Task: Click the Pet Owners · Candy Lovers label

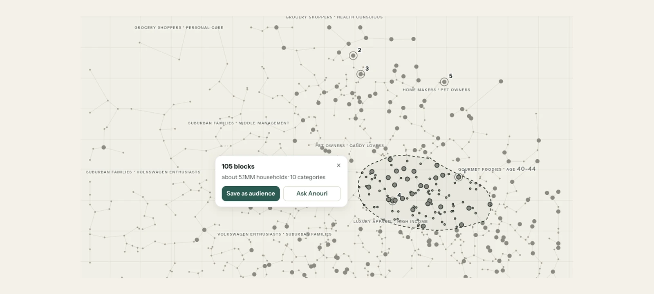Action: (x=349, y=146)
